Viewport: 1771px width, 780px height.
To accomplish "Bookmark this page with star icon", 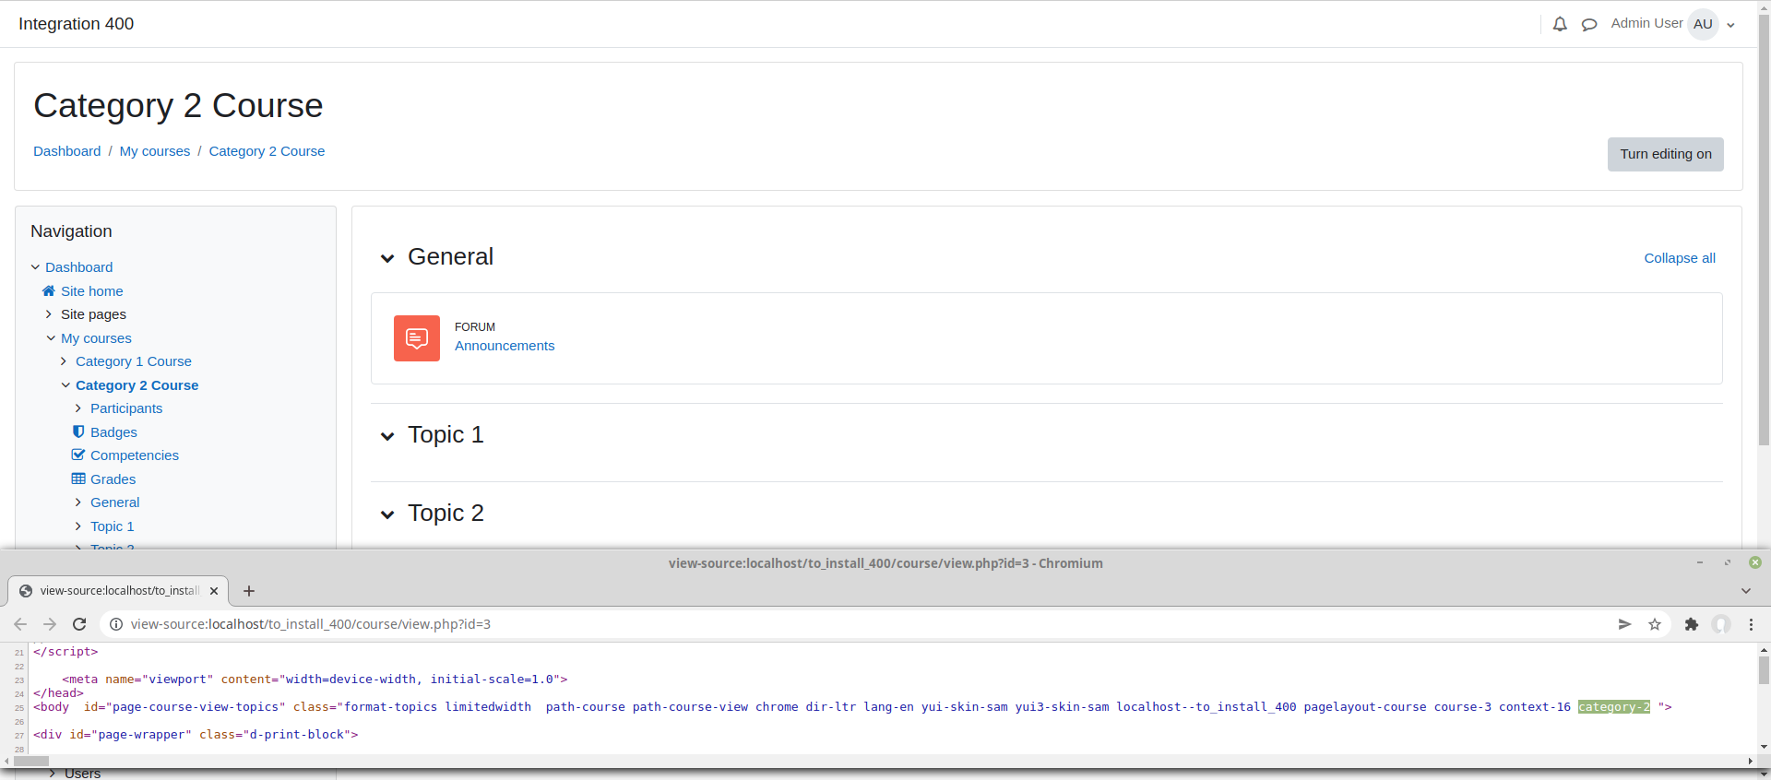I will tap(1655, 624).
